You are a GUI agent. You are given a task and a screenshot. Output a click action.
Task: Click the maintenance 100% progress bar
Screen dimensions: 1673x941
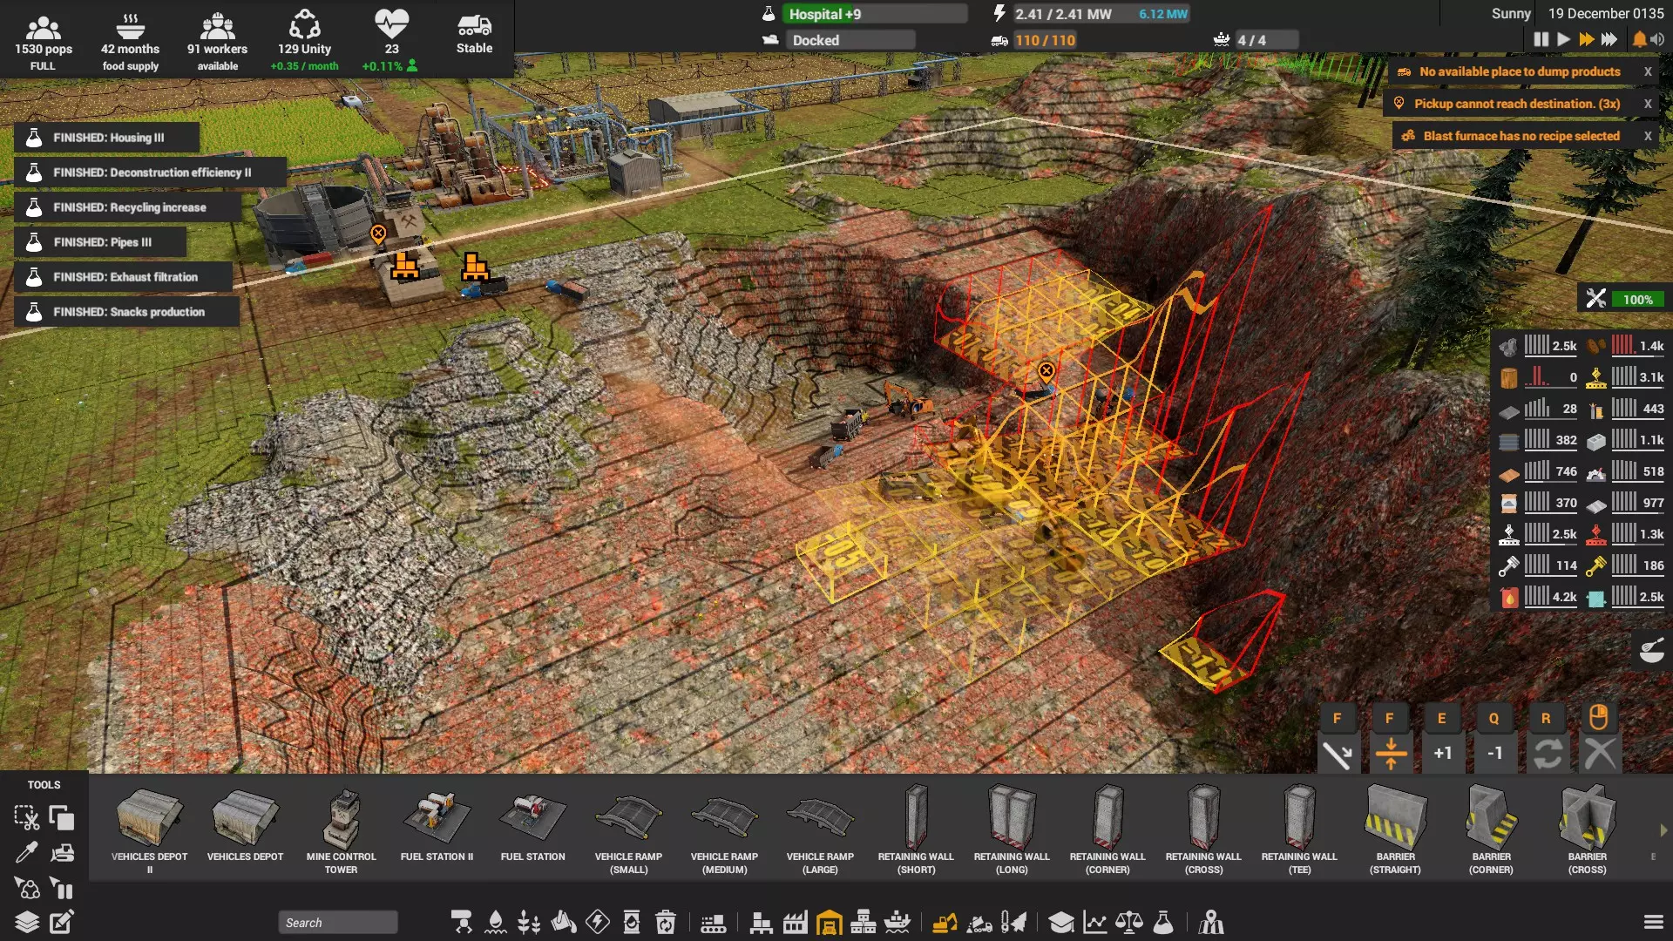(1636, 300)
